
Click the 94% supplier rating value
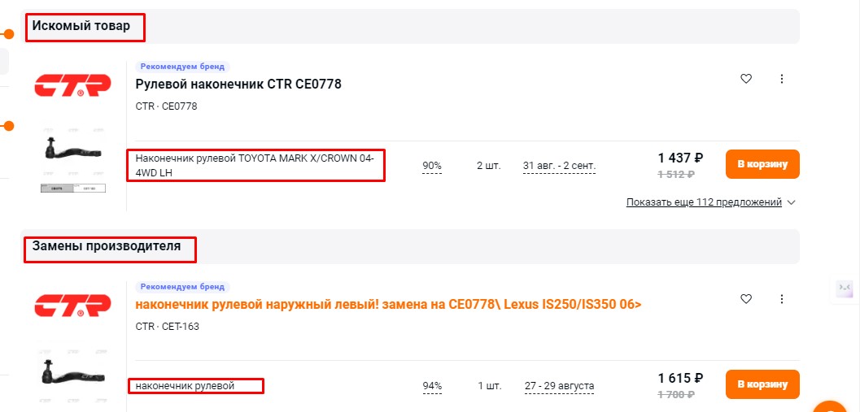click(x=432, y=386)
